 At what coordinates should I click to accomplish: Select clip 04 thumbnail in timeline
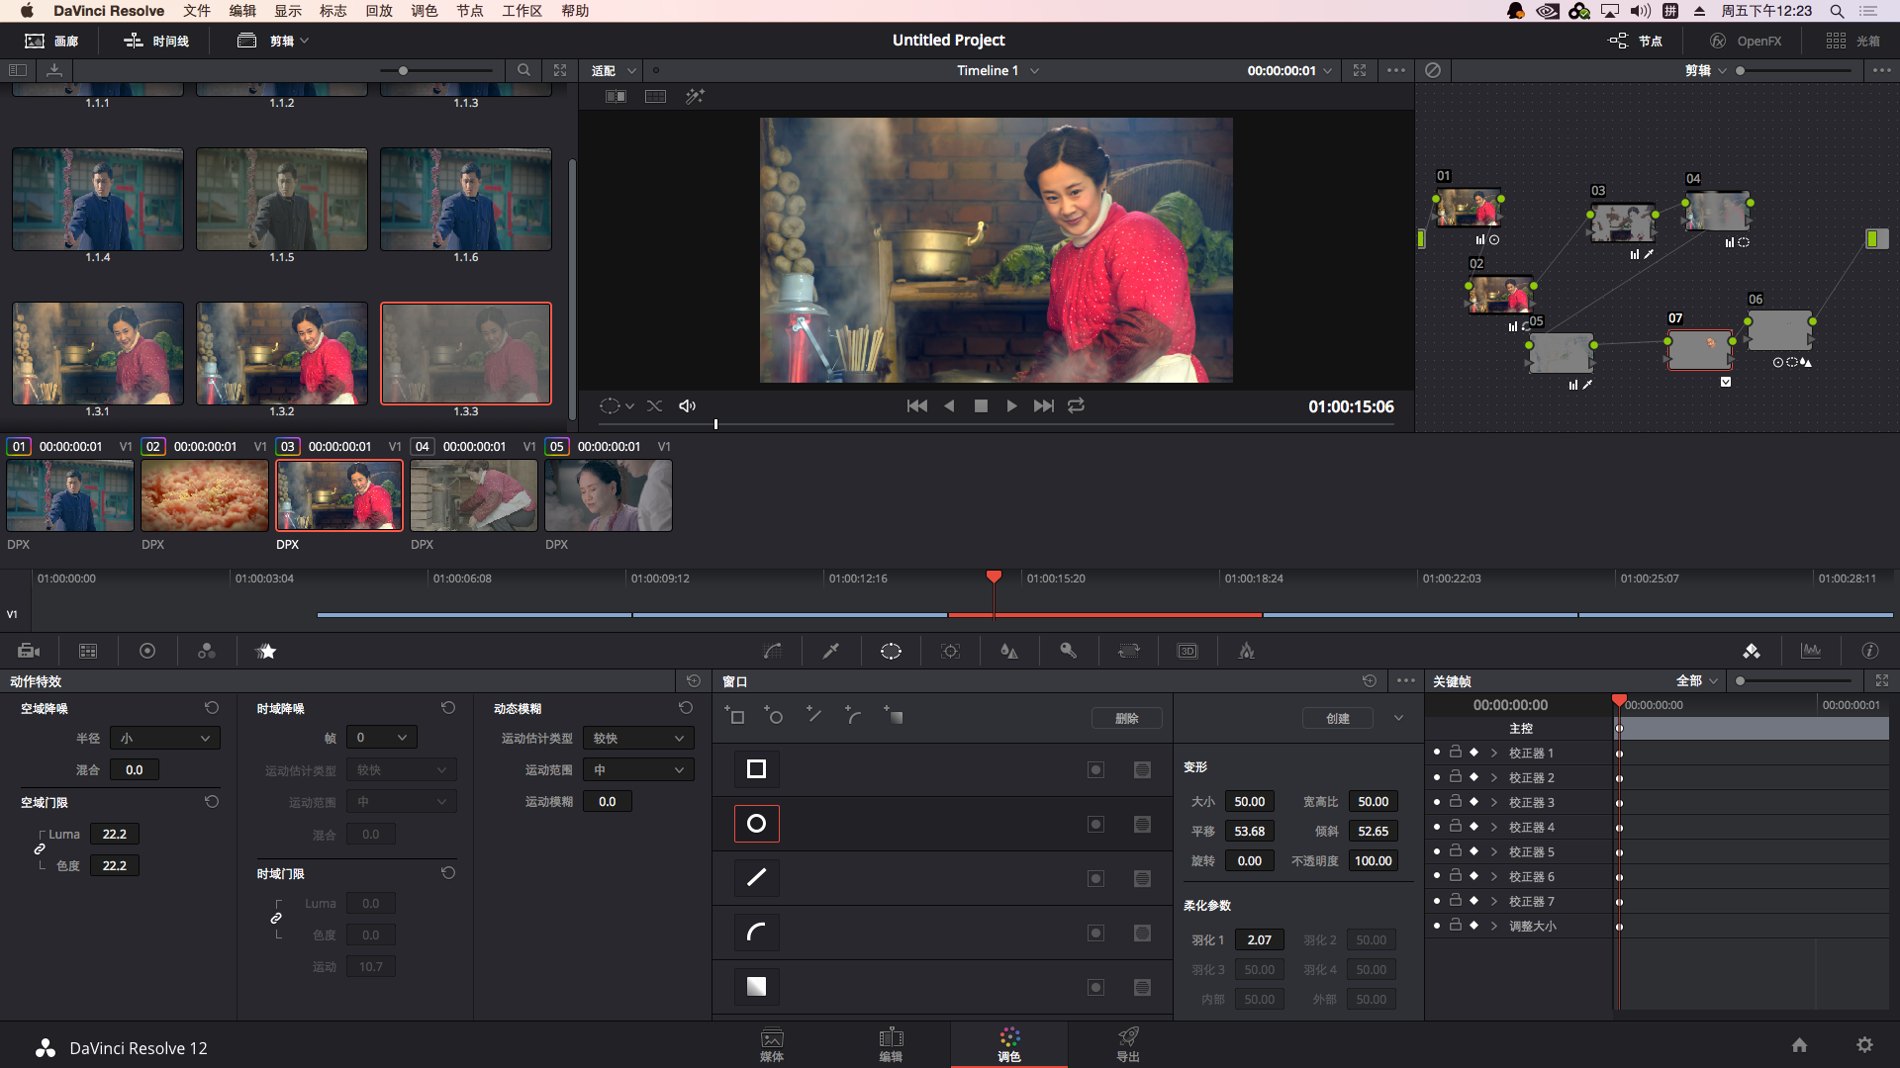[x=474, y=495]
